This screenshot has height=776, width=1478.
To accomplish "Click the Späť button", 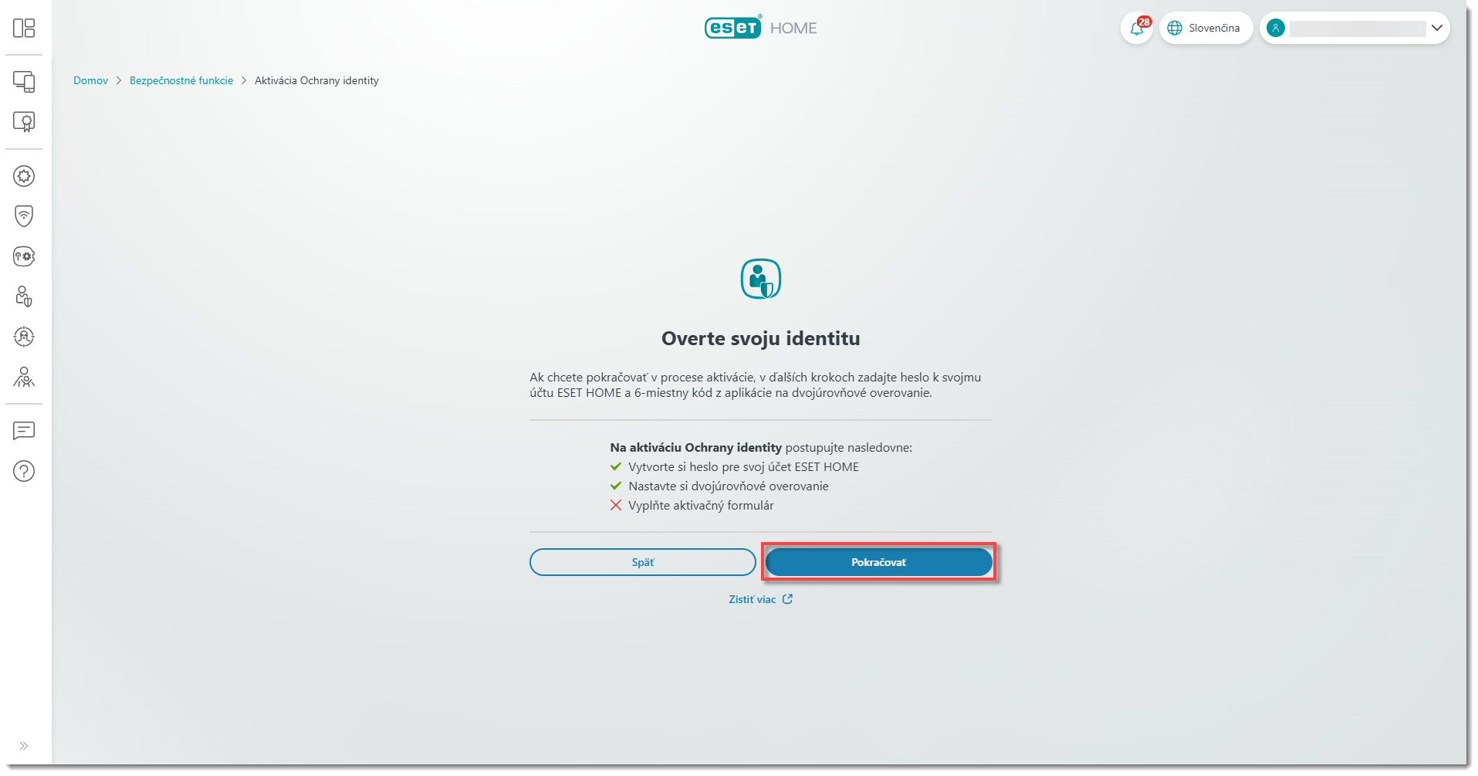I will [642, 562].
